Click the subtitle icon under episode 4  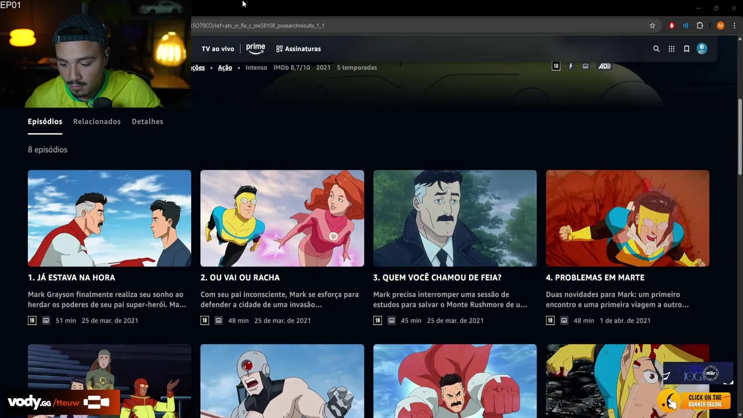[564, 320]
